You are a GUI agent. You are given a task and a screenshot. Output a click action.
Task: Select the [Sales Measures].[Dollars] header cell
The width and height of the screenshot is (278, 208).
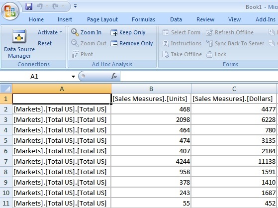(234, 99)
